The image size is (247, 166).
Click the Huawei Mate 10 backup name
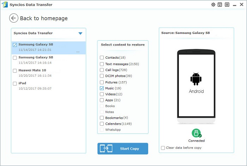click(32, 70)
